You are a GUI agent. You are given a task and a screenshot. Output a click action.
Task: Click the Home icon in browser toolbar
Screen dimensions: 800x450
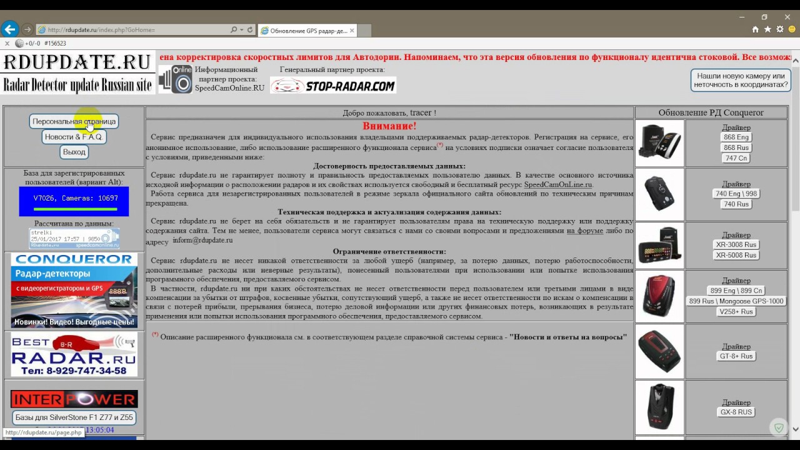click(756, 29)
